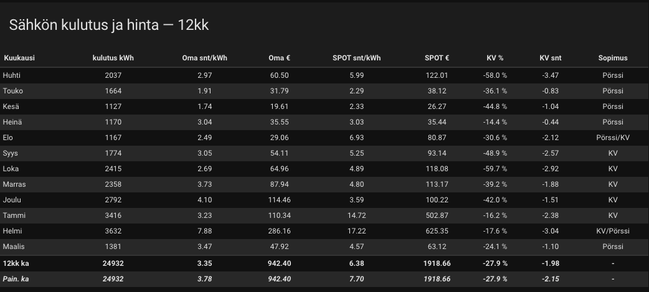649x292 pixels.
Task: Sort table by Kuukausi column header
Action: (19, 58)
